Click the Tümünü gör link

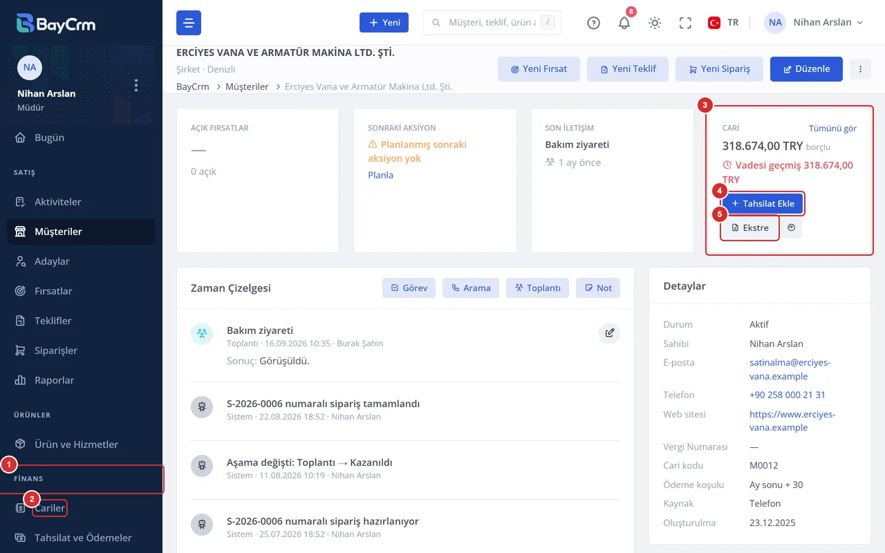(832, 129)
